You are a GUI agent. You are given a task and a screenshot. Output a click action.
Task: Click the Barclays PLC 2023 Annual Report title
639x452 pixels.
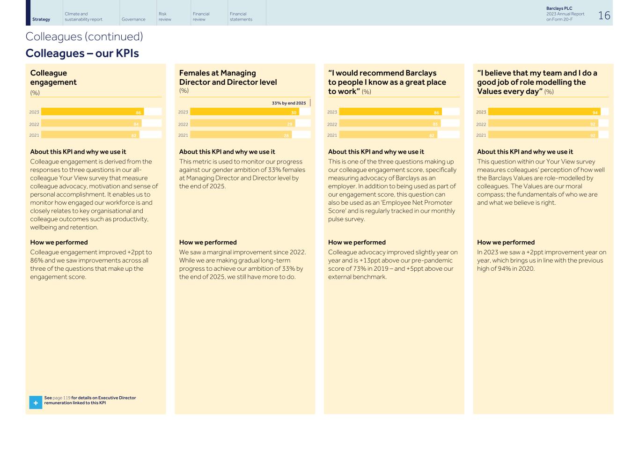coord(565,14)
